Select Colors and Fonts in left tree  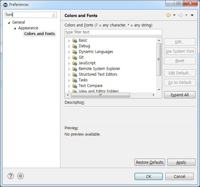39,34
